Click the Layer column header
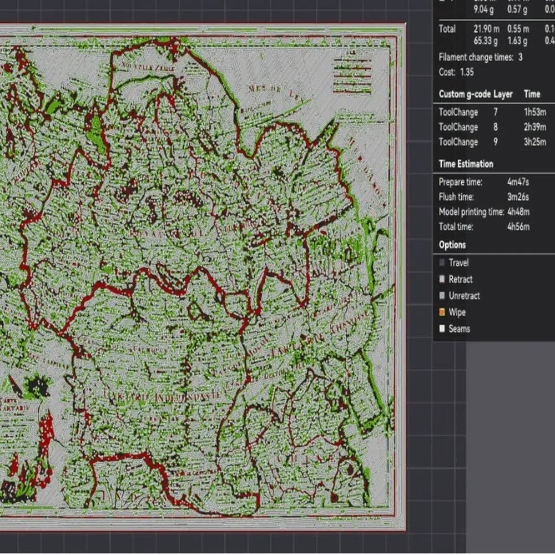This screenshot has height=555, width=555. (x=503, y=94)
